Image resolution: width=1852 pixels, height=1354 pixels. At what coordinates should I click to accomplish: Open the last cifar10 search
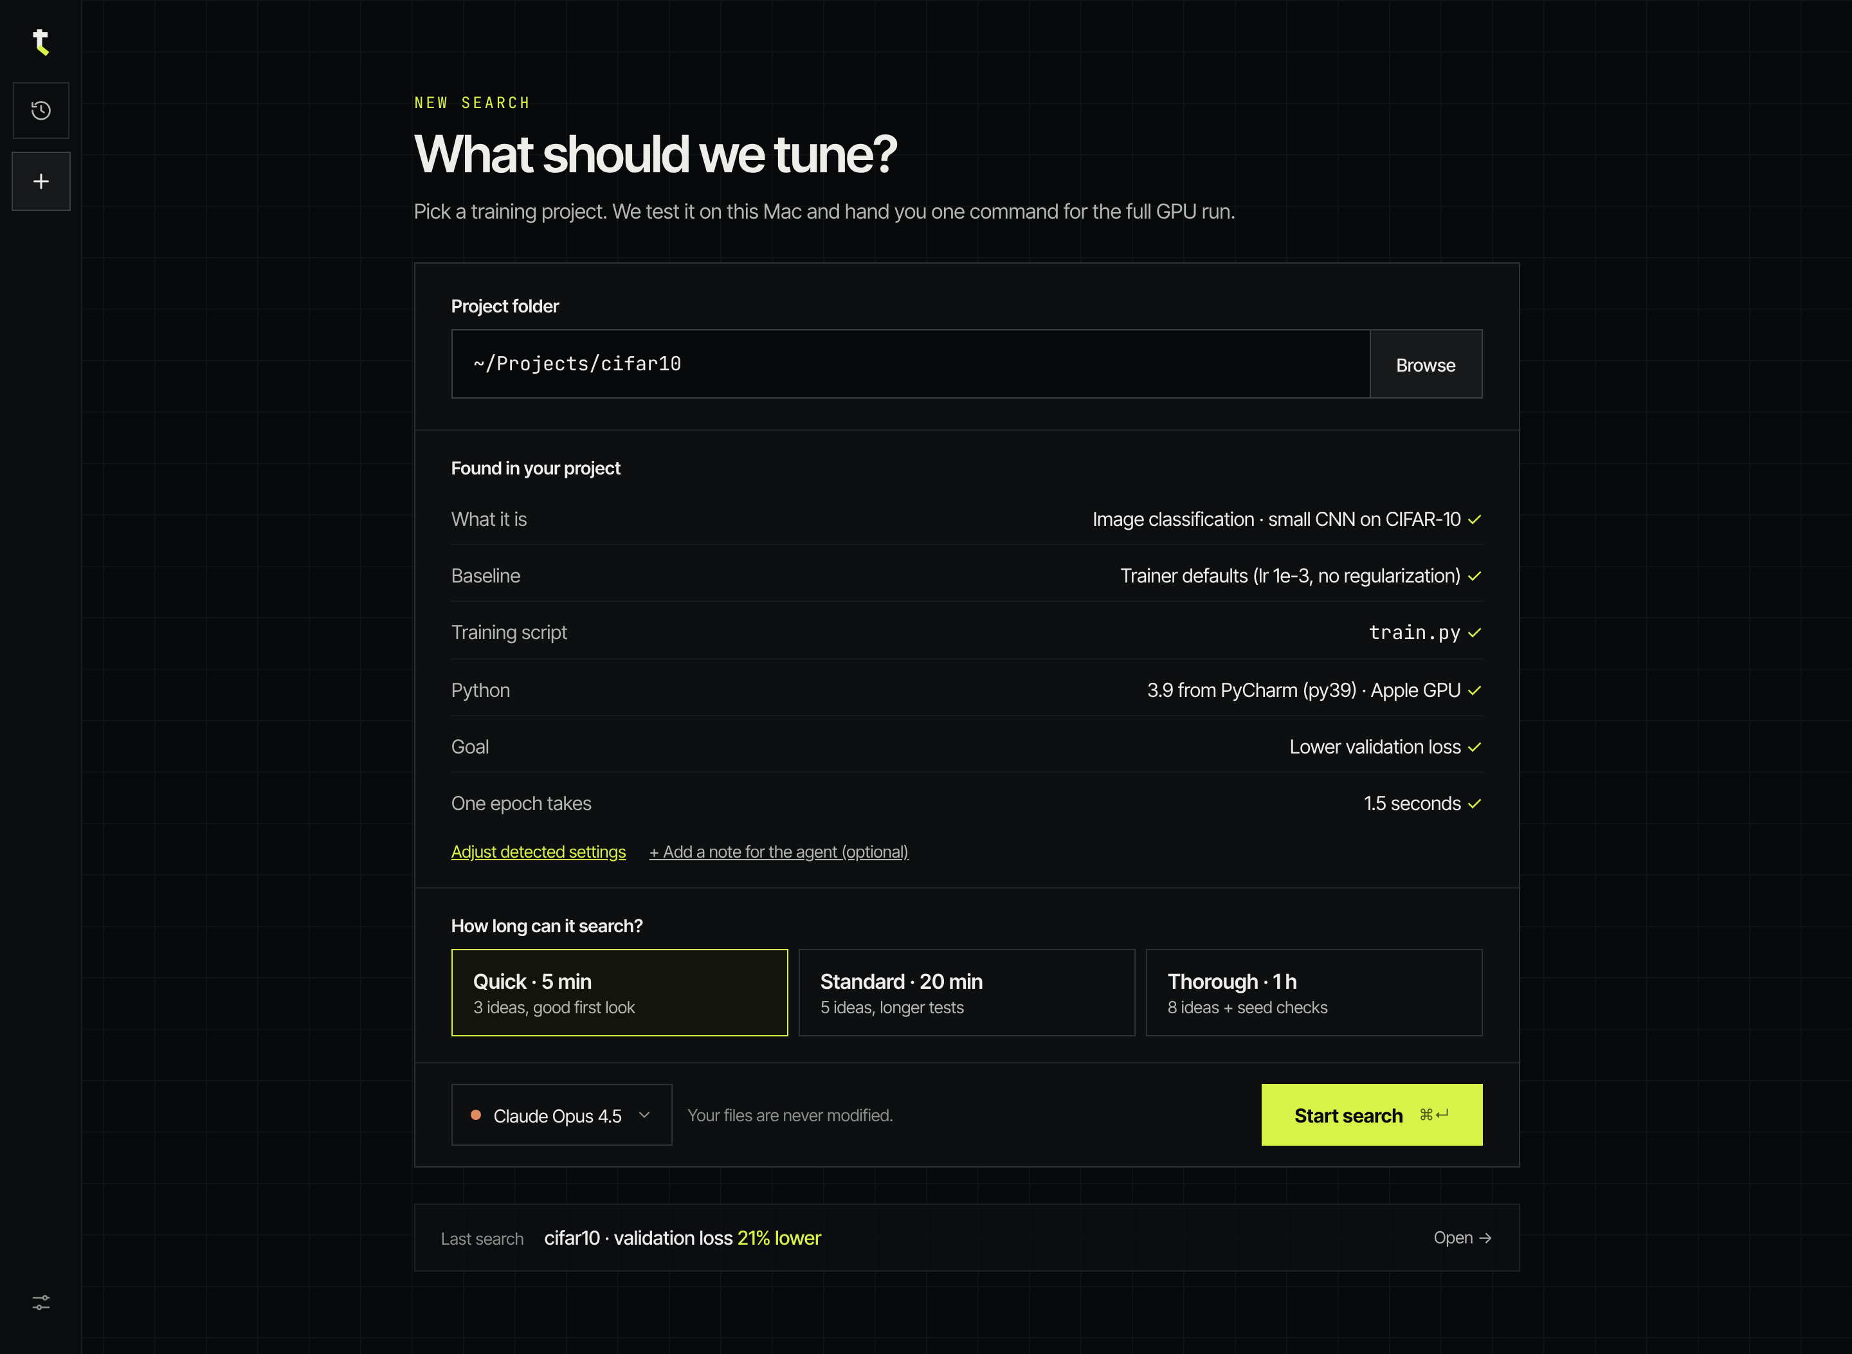click(1462, 1238)
